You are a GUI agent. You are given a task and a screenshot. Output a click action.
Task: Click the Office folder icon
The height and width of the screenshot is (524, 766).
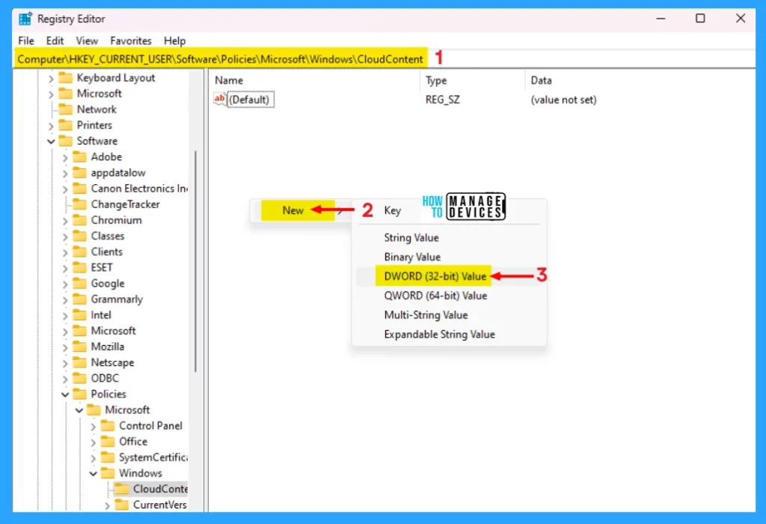[108, 442]
